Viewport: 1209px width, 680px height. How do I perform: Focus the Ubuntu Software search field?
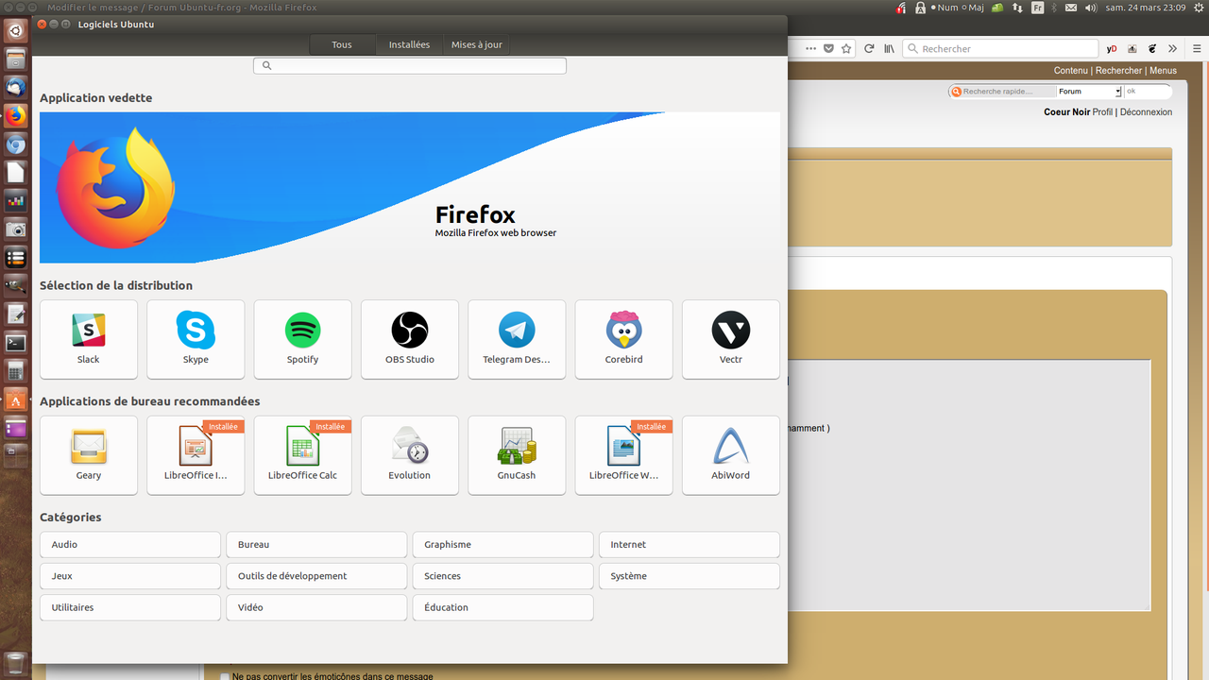click(x=410, y=66)
